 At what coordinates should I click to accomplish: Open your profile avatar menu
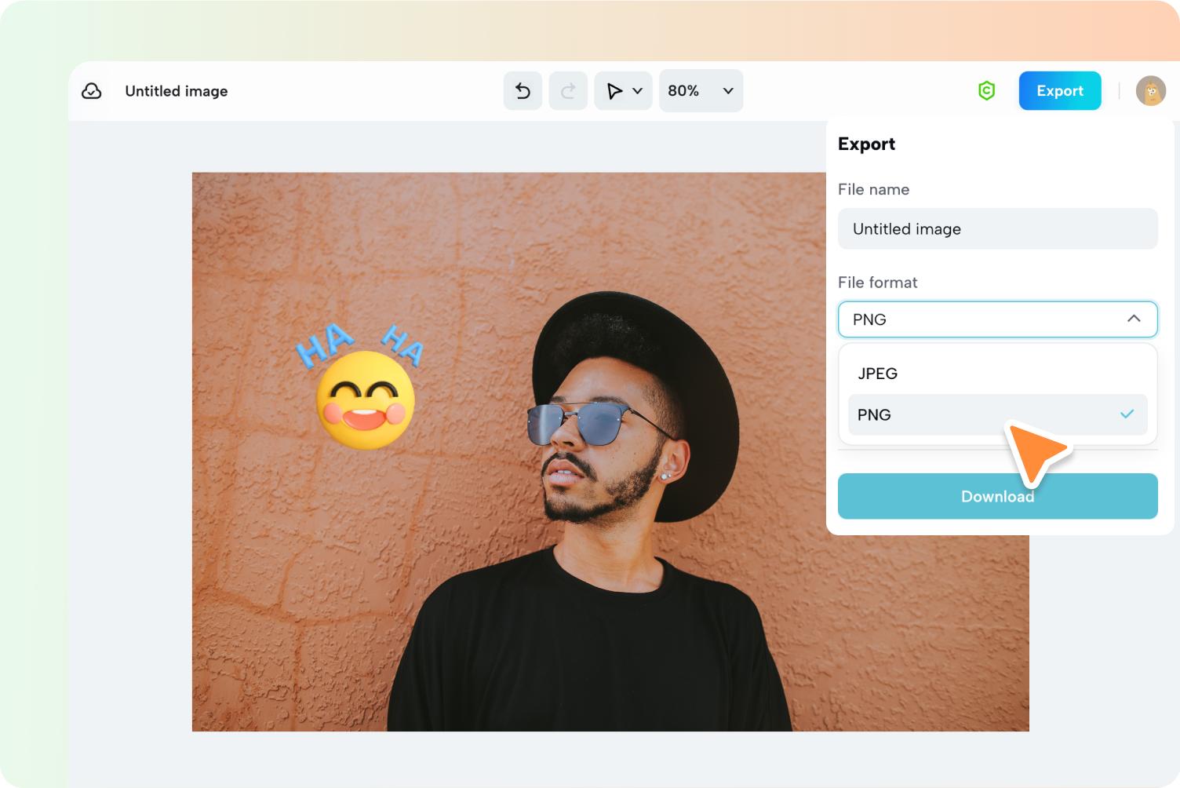pyautogui.click(x=1150, y=90)
